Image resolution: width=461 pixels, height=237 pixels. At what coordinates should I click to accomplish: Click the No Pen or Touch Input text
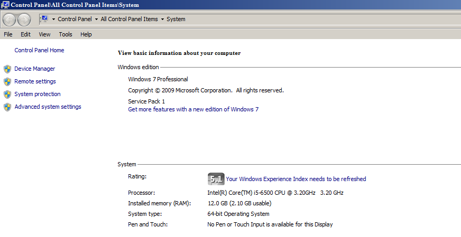[x=270, y=224]
